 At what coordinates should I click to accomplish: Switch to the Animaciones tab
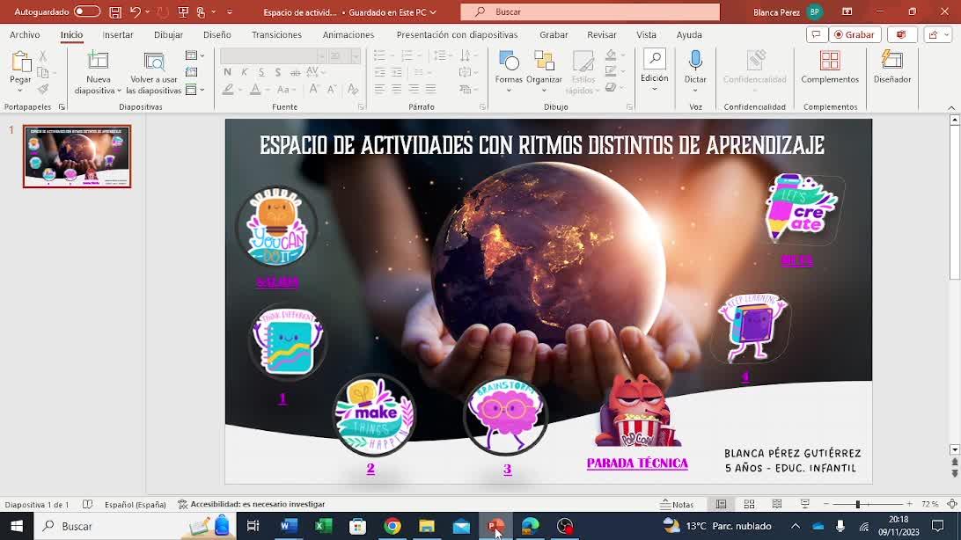pyautogui.click(x=348, y=35)
